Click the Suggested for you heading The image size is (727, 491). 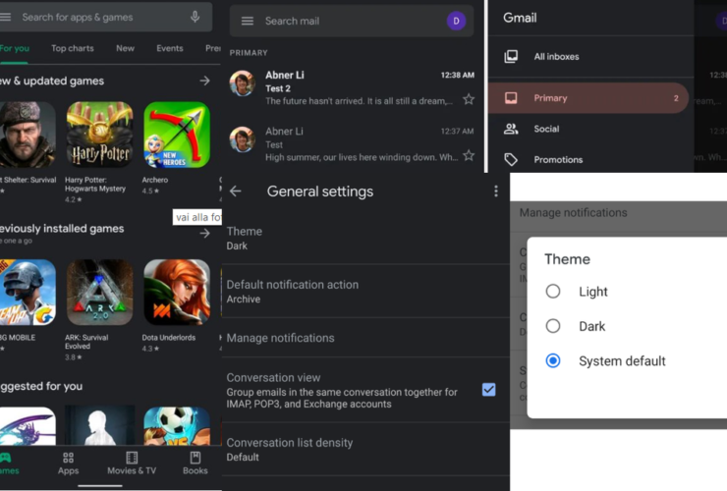tap(41, 386)
